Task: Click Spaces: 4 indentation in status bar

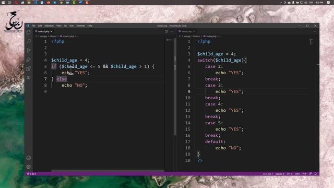Action: [280, 174]
